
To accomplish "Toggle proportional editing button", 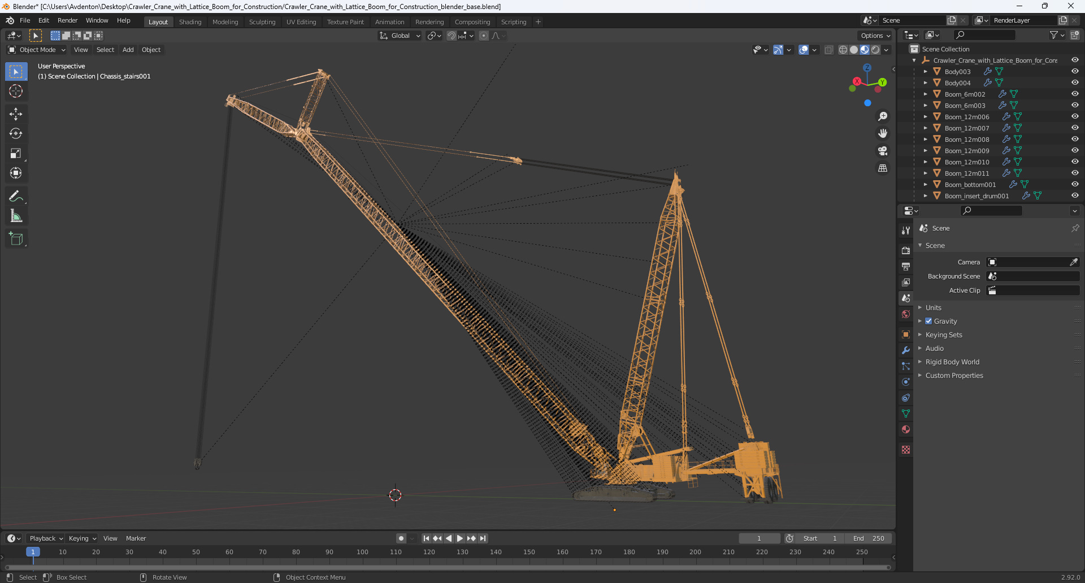I will pyautogui.click(x=484, y=36).
